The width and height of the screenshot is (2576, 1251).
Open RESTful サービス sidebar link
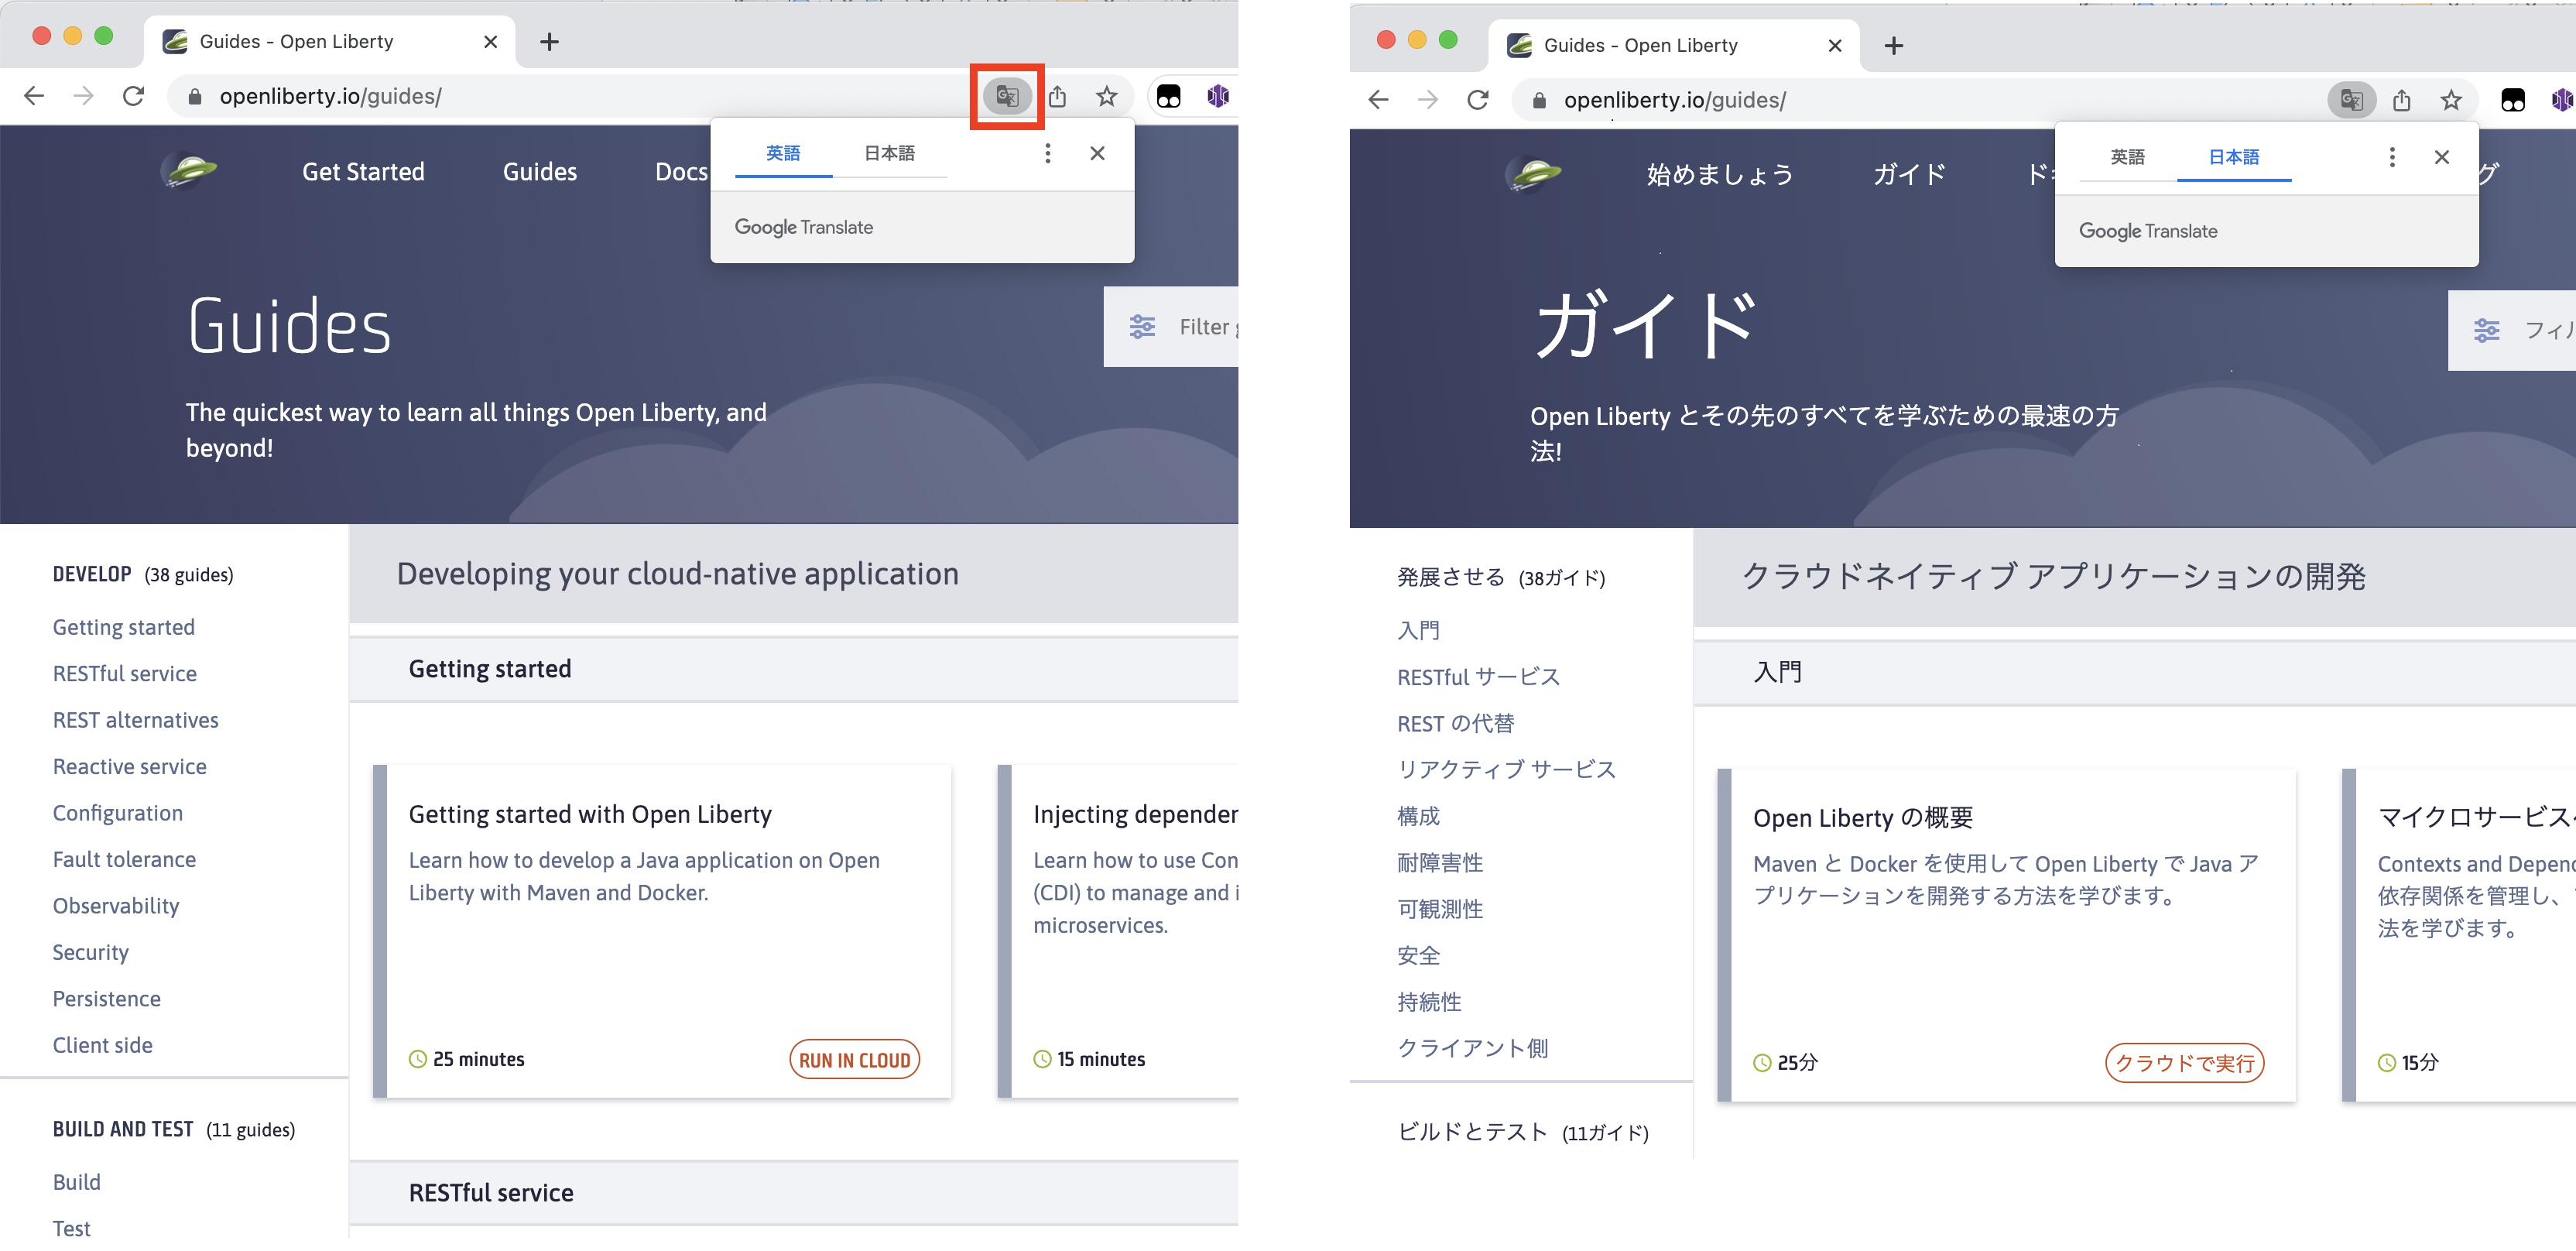click(x=1478, y=678)
